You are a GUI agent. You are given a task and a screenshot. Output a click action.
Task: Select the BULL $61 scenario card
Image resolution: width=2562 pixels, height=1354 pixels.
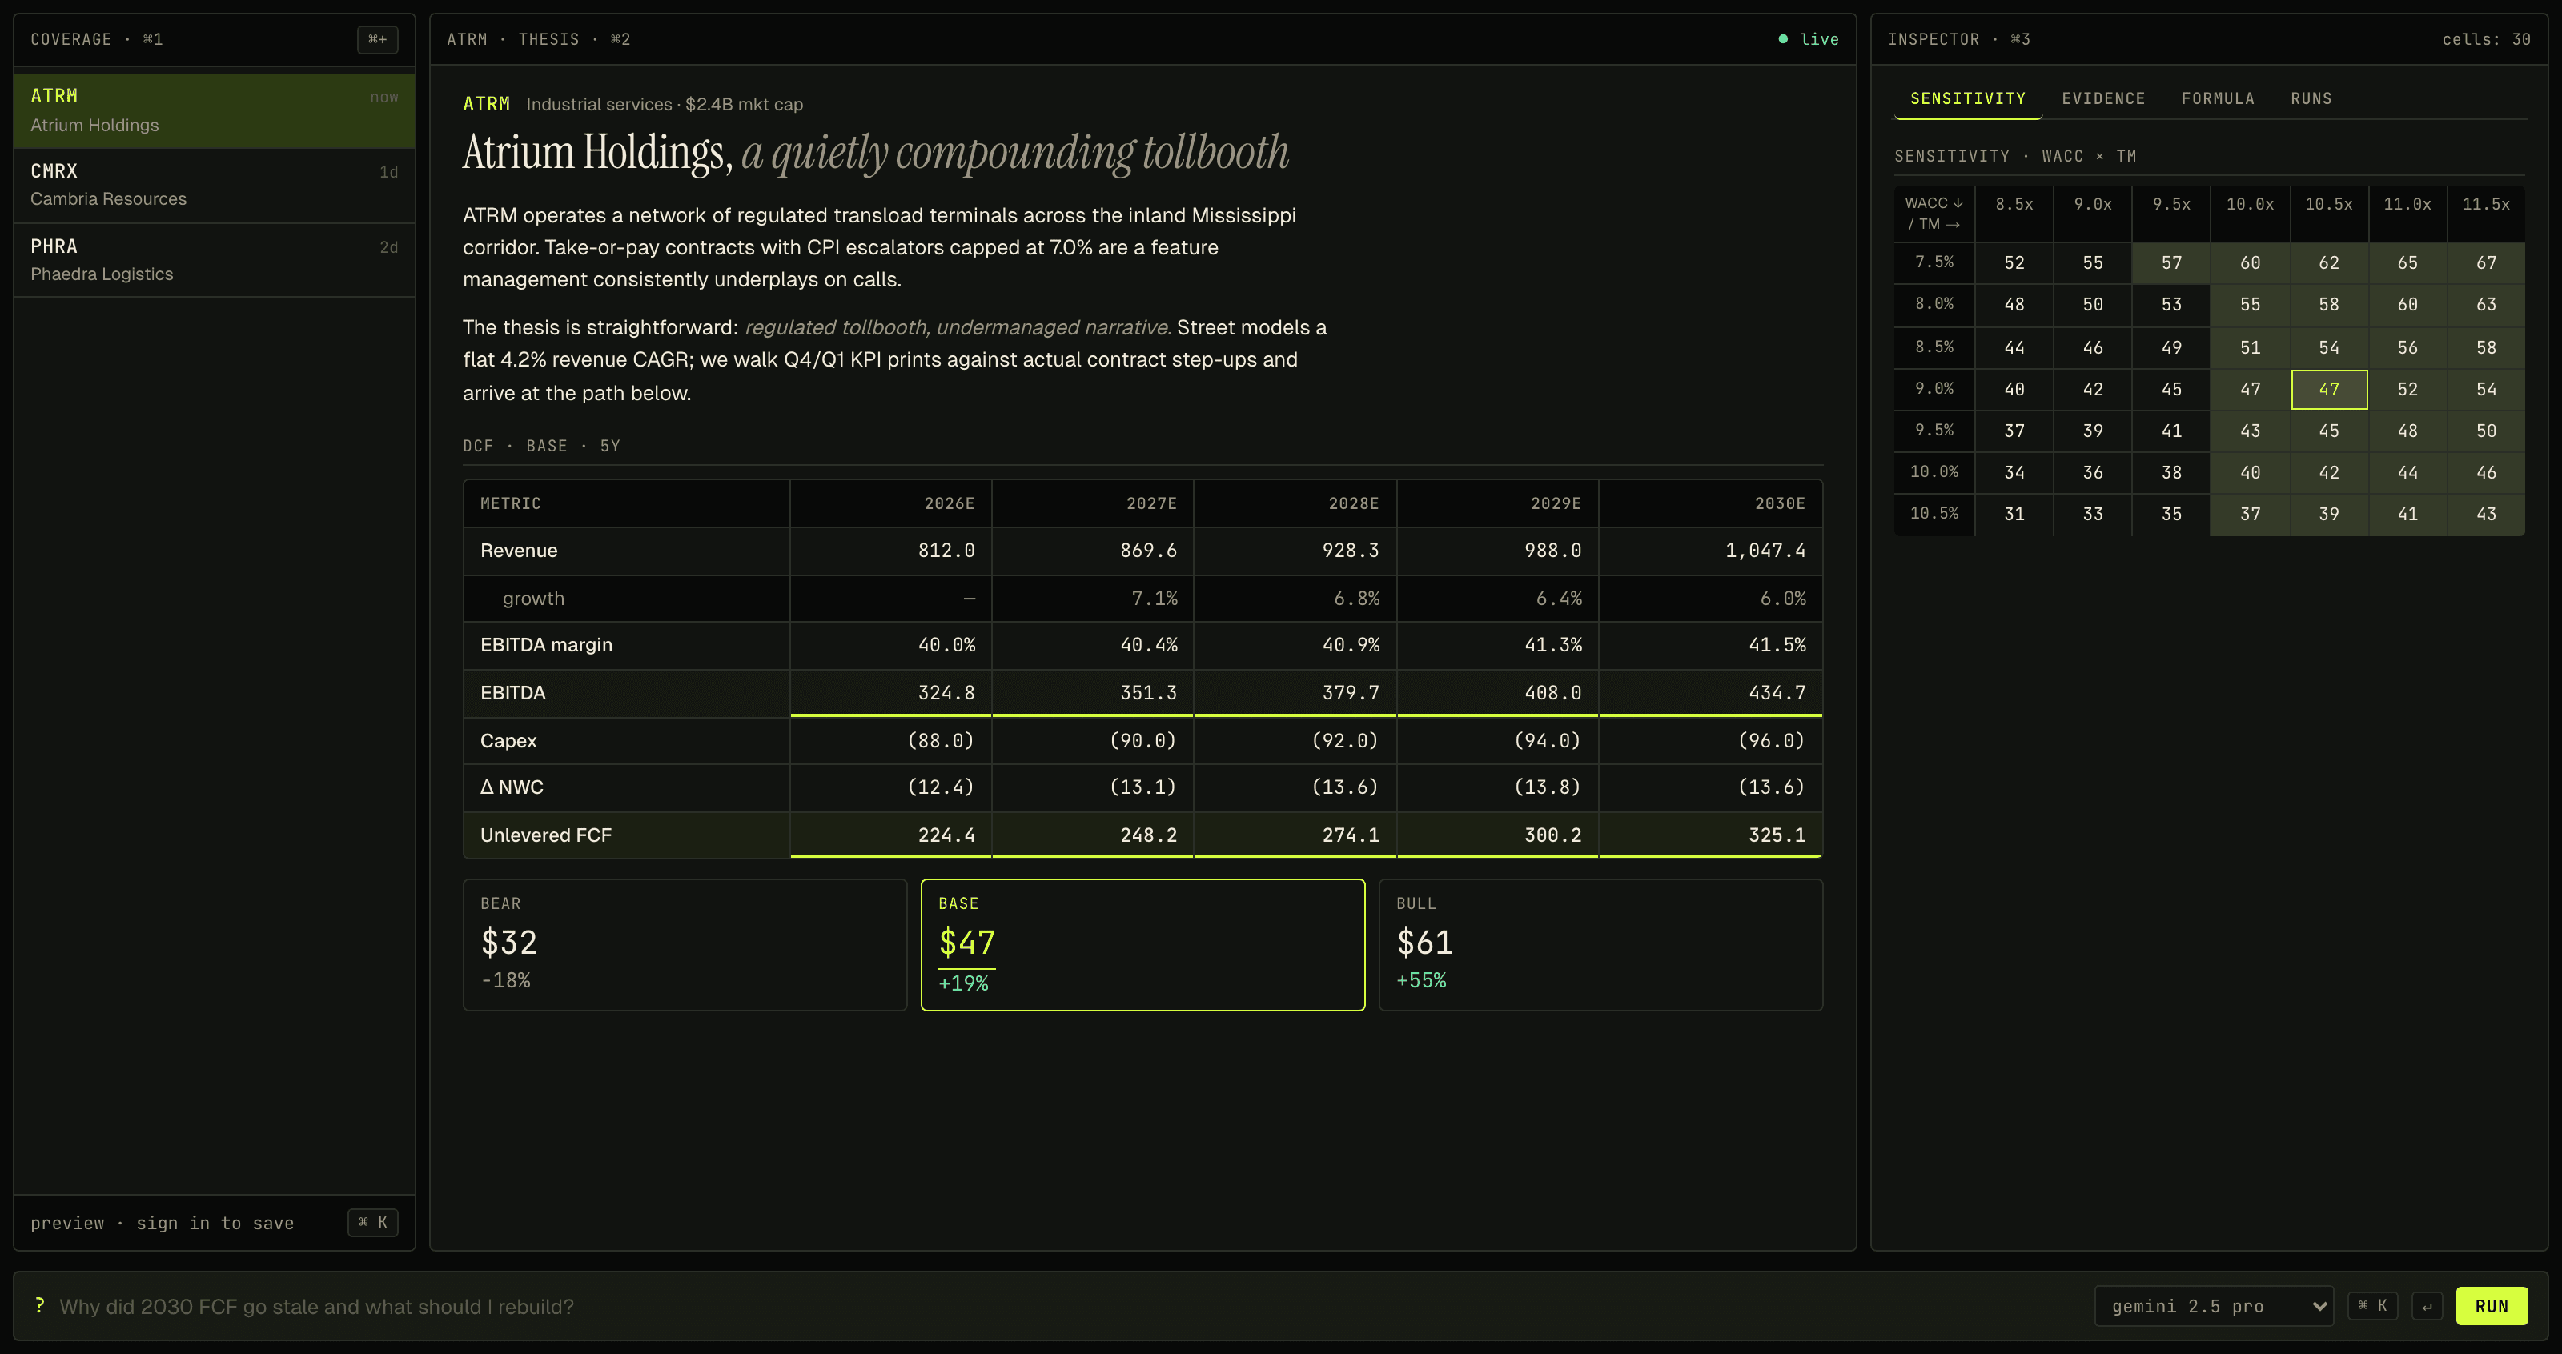(x=1600, y=944)
